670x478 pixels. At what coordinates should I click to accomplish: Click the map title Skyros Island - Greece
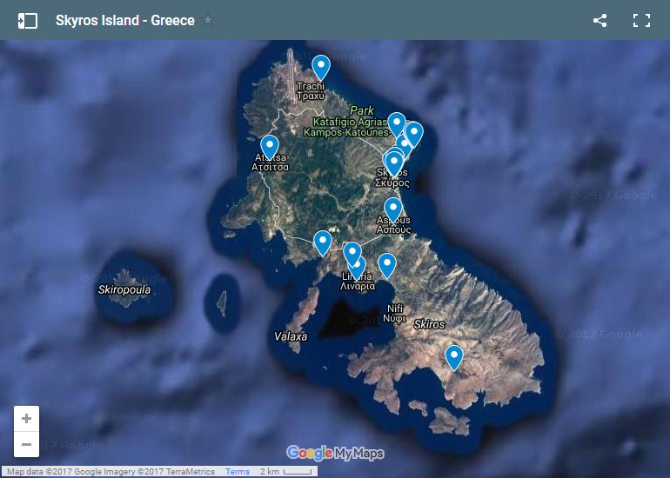point(125,21)
